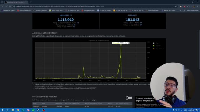
Task: Open the Ethen's Pixel Art bookmark
Action: coord(24,10)
